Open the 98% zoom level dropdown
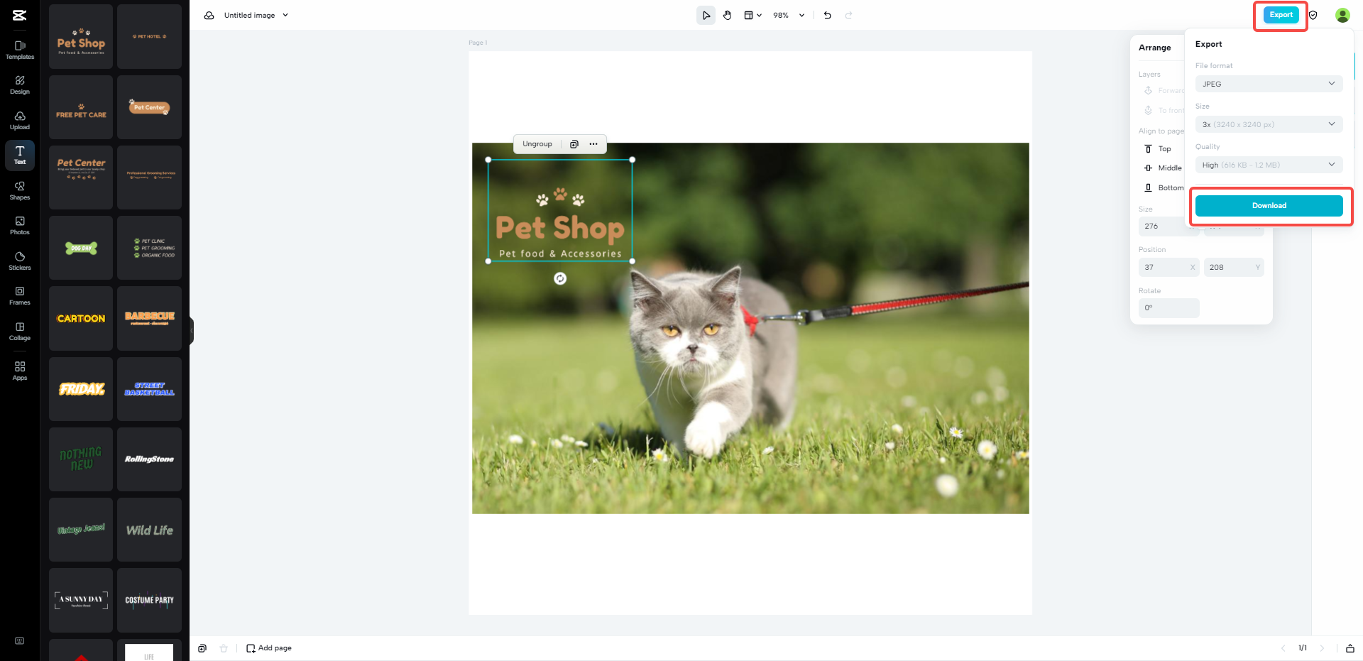The width and height of the screenshot is (1363, 661). coord(789,15)
